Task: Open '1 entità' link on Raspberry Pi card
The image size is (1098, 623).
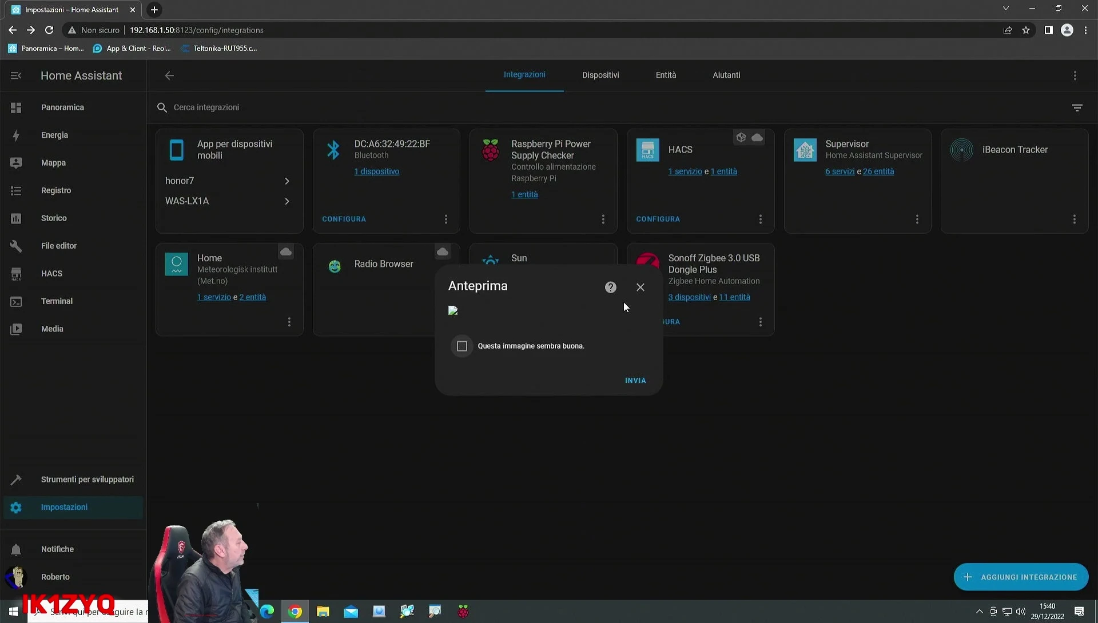Action: tap(524, 195)
